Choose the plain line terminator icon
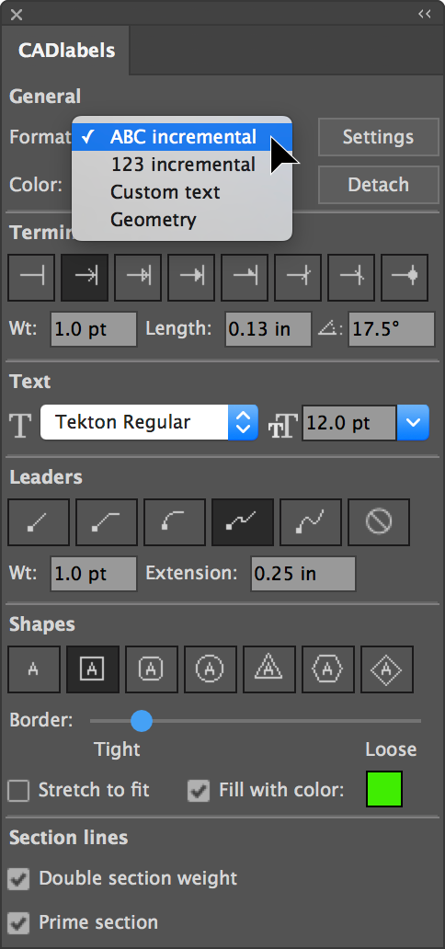Image resolution: width=445 pixels, height=949 pixels. click(x=31, y=277)
